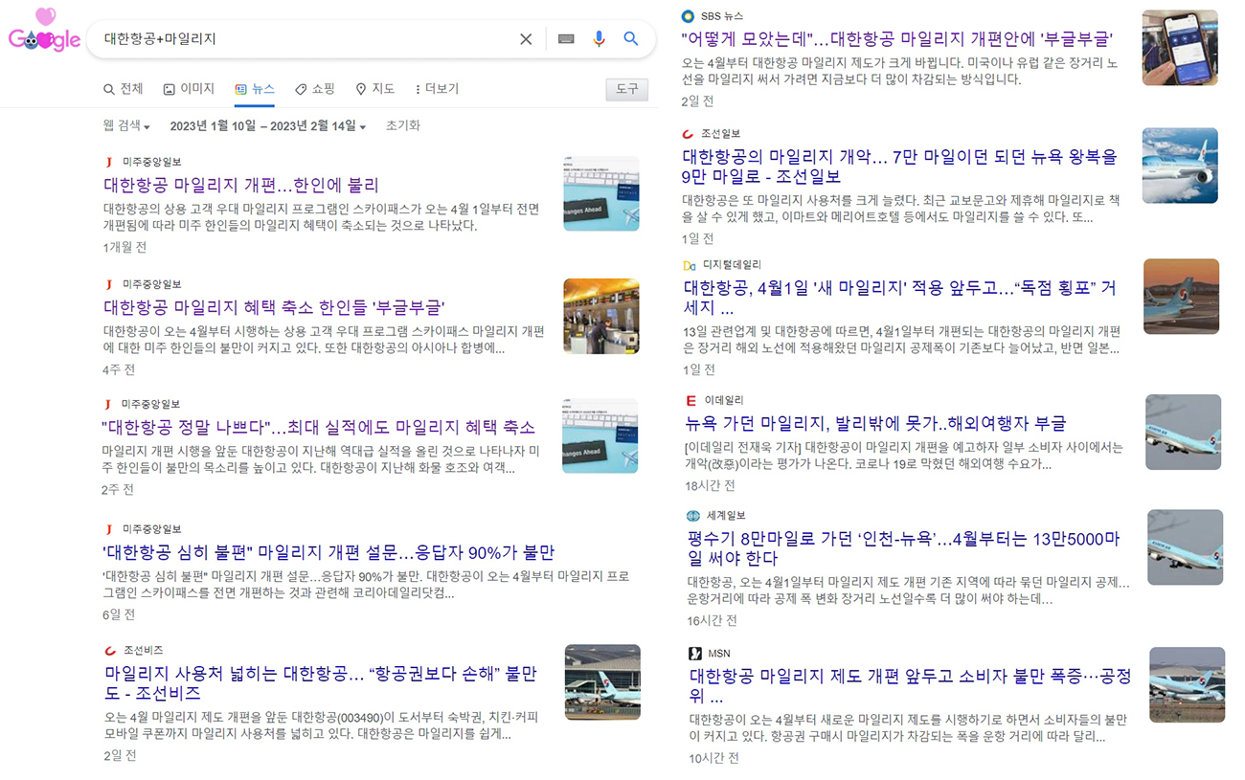The image size is (1245, 780).
Task: Switch to the 이미지 tab
Action: (x=189, y=89)
